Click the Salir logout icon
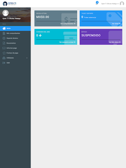 click(4, 63)
